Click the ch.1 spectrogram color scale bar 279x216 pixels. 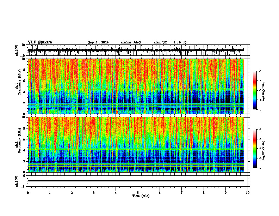[255, 90]
